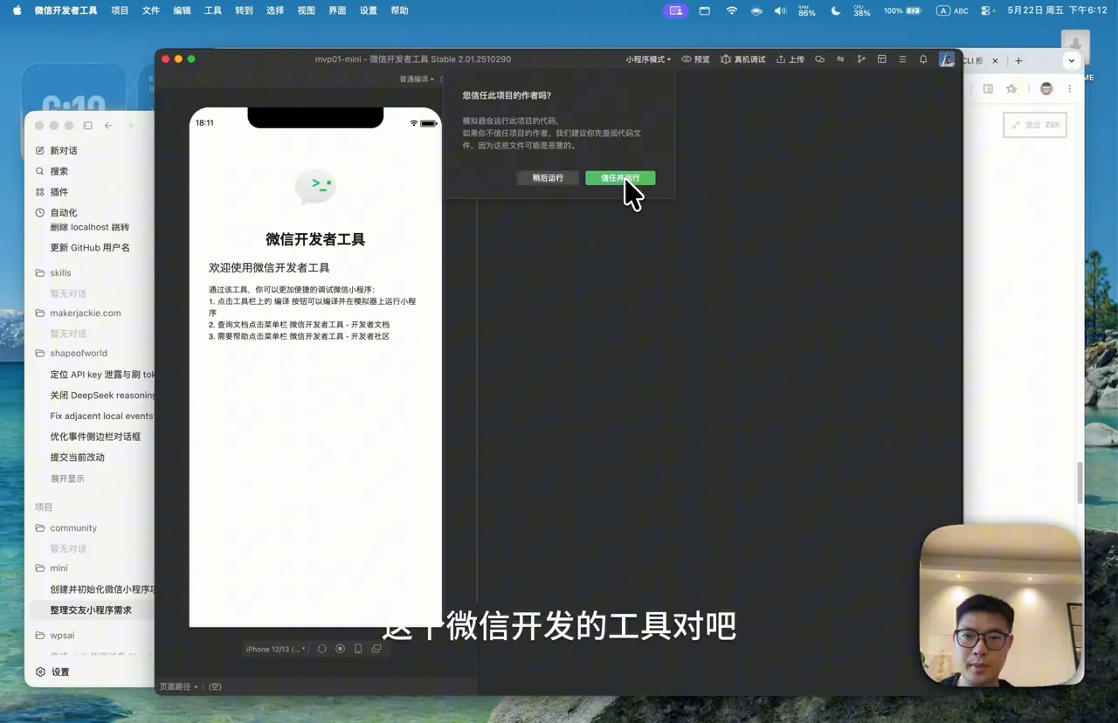Click the moon Focus icon in menu bar
Viewport: 1118px width, 723px height.
835,10
